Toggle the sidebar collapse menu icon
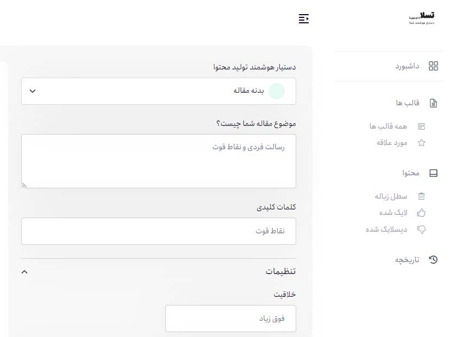 point(304,19)
